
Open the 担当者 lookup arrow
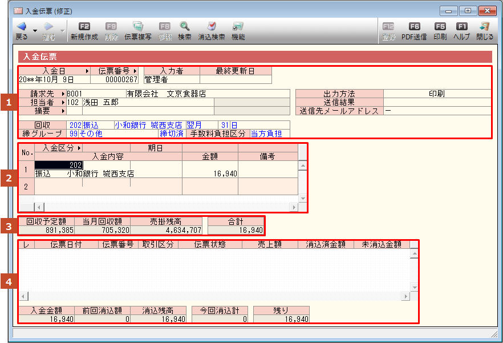[x=63, y=102]
